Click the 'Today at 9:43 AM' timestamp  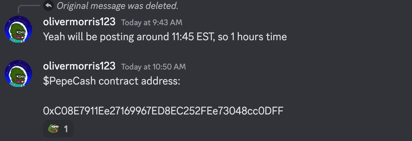coord(152,22)
